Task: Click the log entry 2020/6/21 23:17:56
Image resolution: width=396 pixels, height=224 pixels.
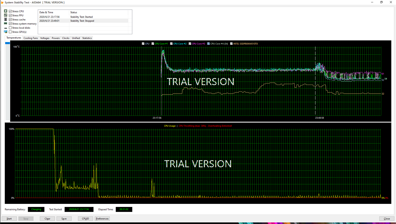Action: (49, 17)
